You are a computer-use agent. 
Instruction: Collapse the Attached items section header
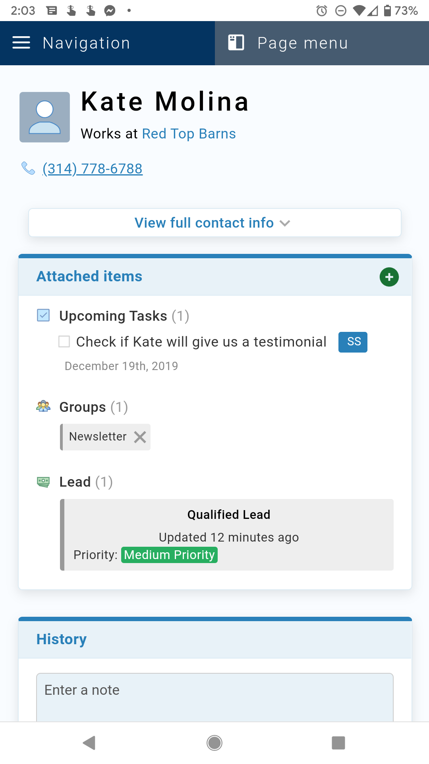point(89,276)
